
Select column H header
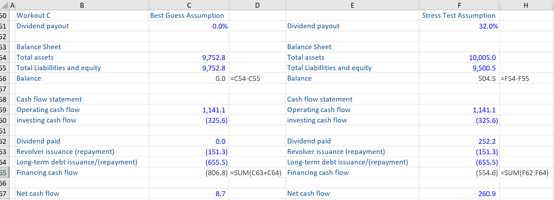[526, 5]
